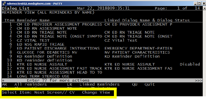Image resolution: width=206 pixels, height=99 pixels.
Task: Click the QU Quit action
Action: point(143,85)
